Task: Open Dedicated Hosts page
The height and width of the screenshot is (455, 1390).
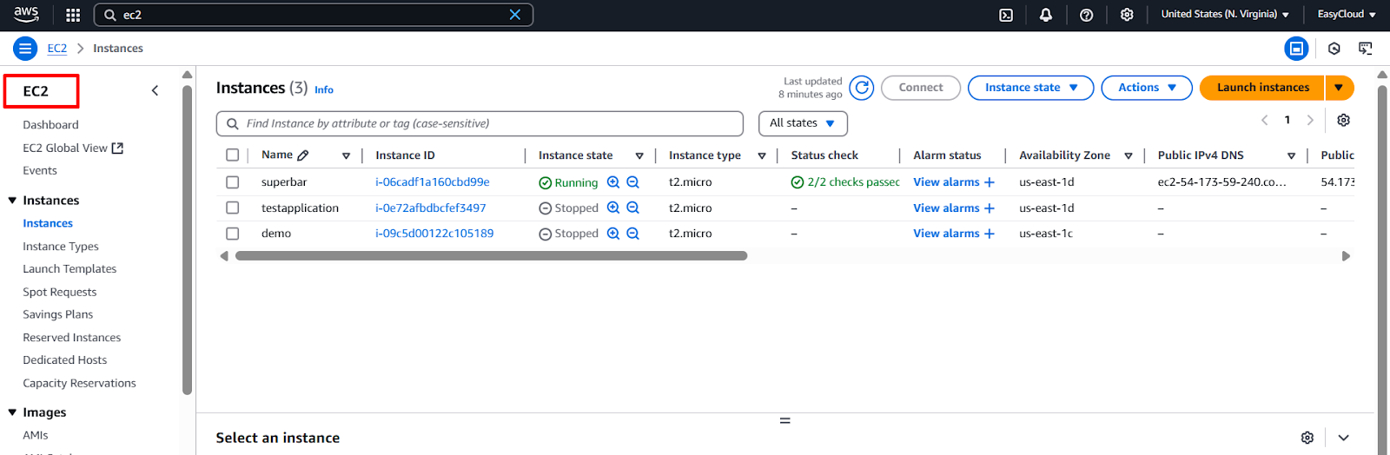Action: tap(65, 360)
